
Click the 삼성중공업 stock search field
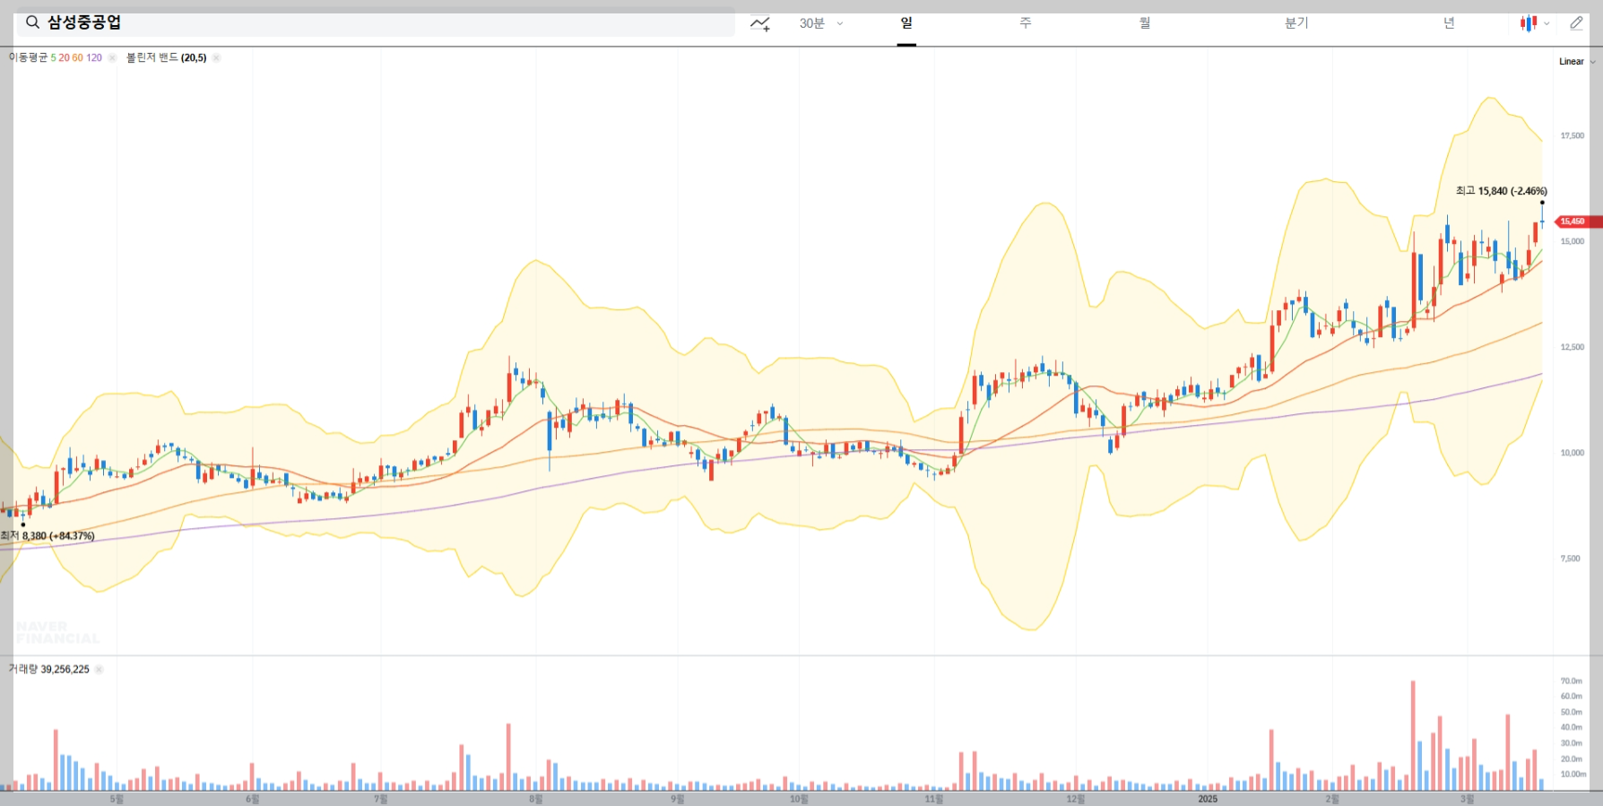376,22
